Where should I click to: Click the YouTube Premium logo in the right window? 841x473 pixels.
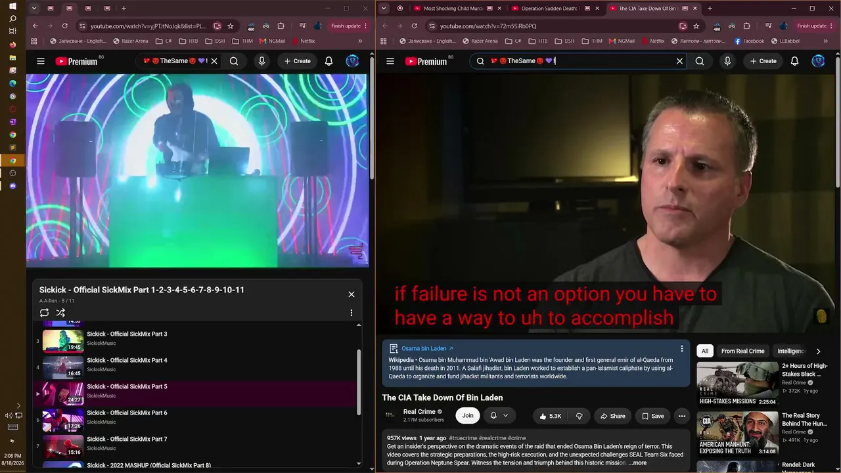point(426,61)
